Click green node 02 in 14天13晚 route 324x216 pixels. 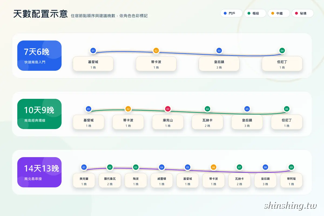110,167
